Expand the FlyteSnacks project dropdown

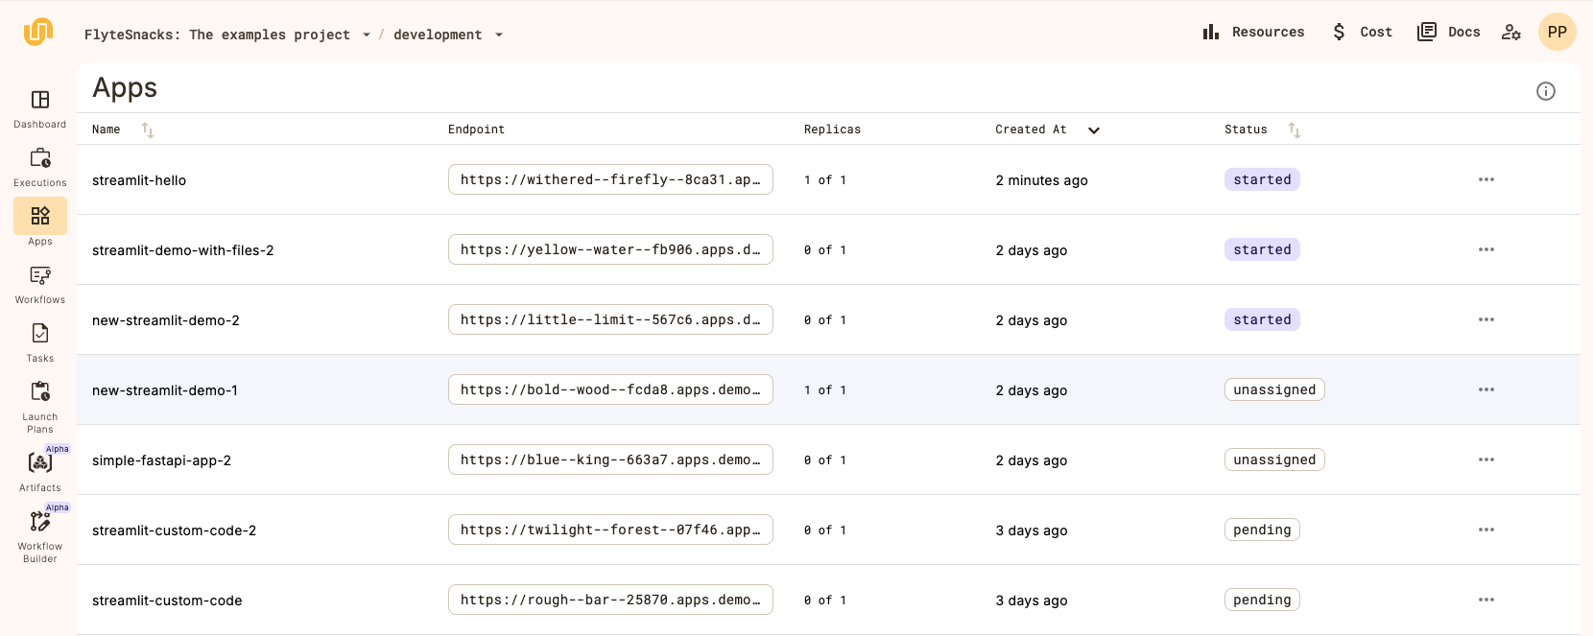(x=367, y=35)
